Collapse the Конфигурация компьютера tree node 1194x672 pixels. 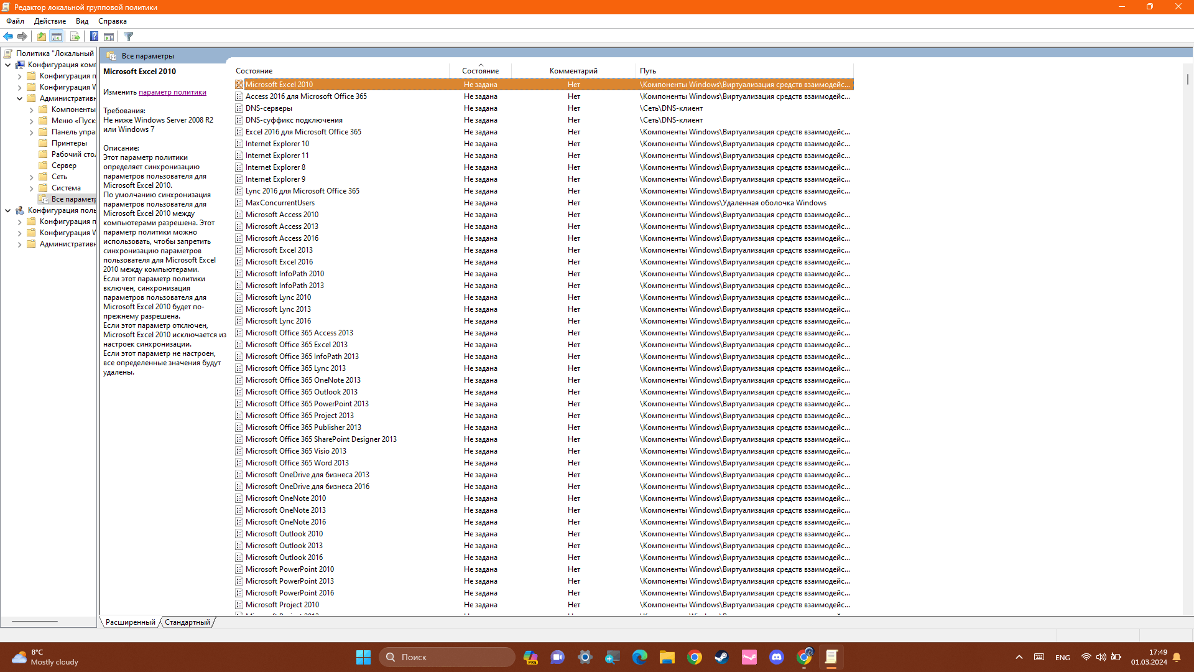(7, 65)
